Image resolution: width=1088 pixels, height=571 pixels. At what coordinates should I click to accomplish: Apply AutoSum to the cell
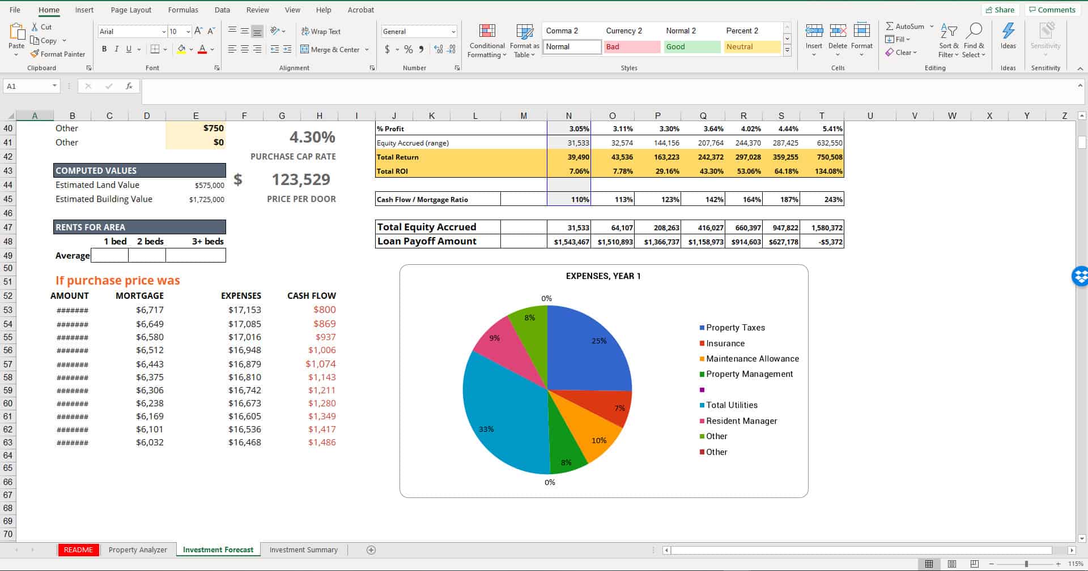904,26
